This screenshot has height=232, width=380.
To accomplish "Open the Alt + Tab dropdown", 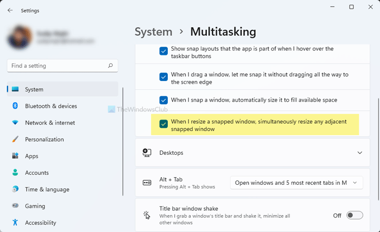I will click(296, 183).
